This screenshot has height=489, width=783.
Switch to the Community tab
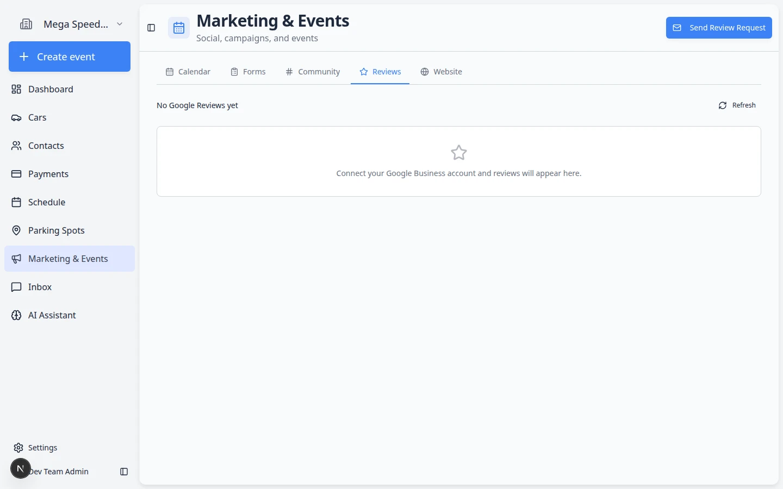[313, 72]
